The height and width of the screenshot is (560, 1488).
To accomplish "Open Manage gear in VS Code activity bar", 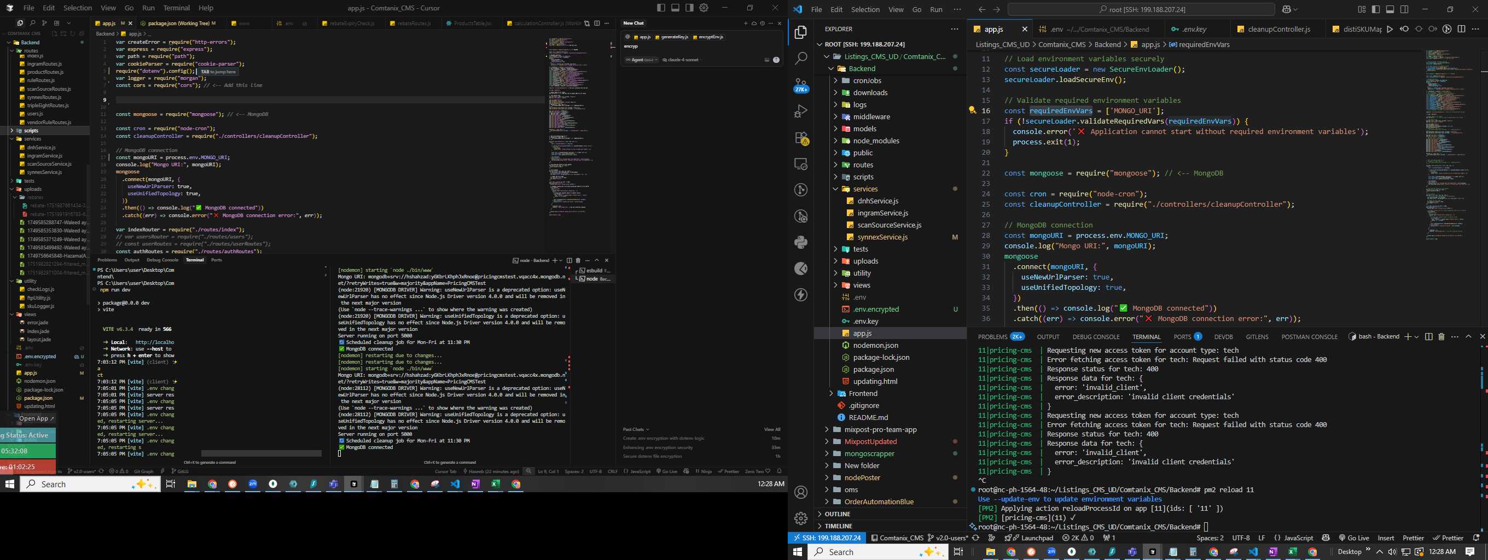I will (800, 518).
